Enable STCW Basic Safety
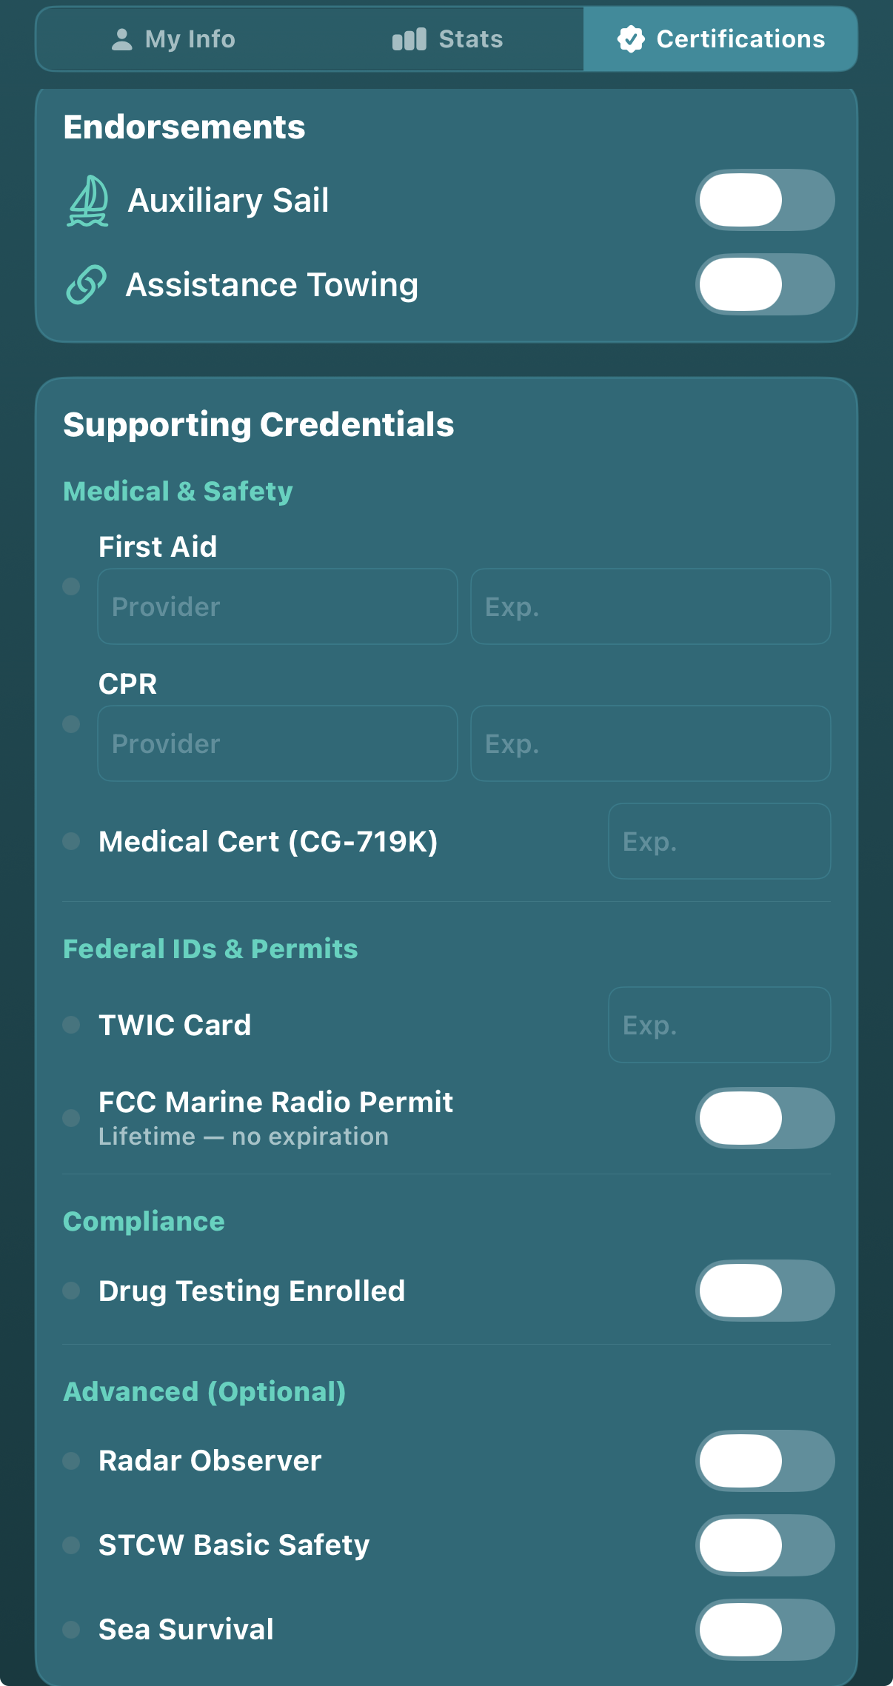 765,1545
